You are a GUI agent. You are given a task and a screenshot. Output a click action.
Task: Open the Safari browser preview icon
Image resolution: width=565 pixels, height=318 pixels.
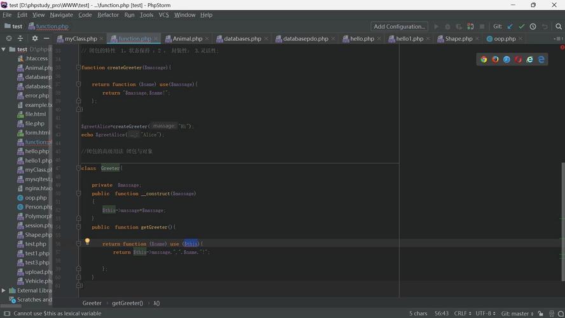pyautogui.click(x=507, y=60)
